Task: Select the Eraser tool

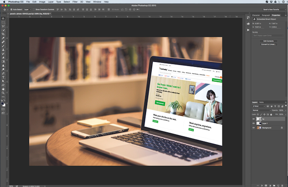Action: tap(3, 58)
